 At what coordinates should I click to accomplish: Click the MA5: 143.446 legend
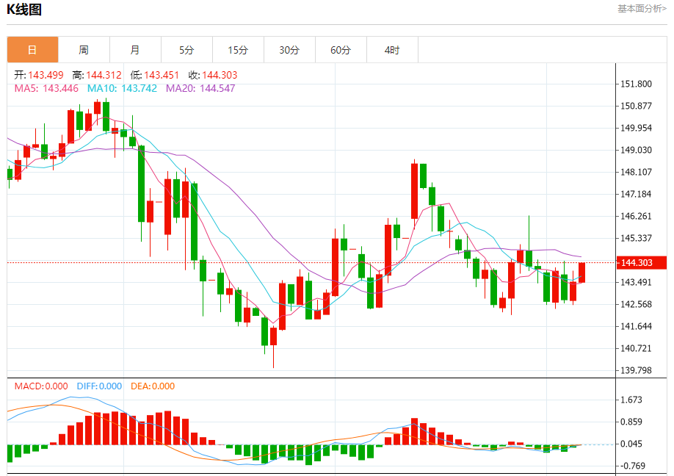46,89
